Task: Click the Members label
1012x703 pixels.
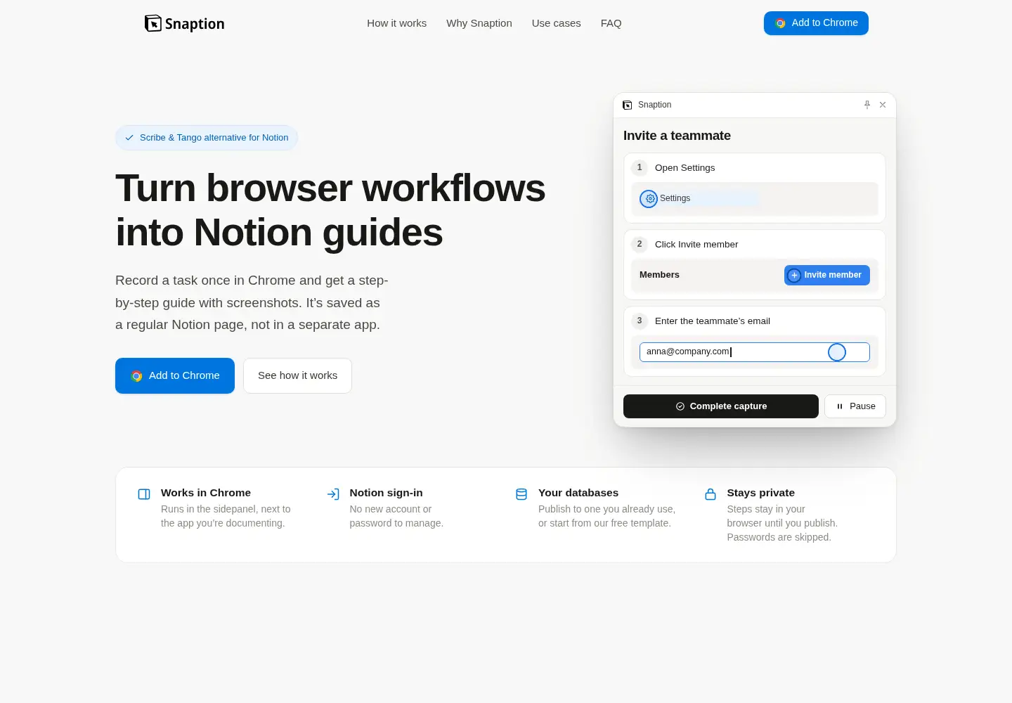Action: pos(659,275)
